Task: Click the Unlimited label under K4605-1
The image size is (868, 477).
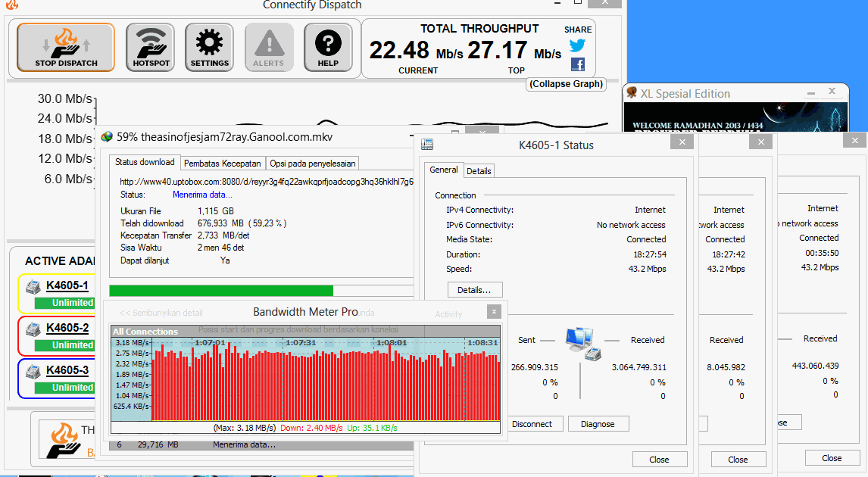Action: click(x=65, y=303)
